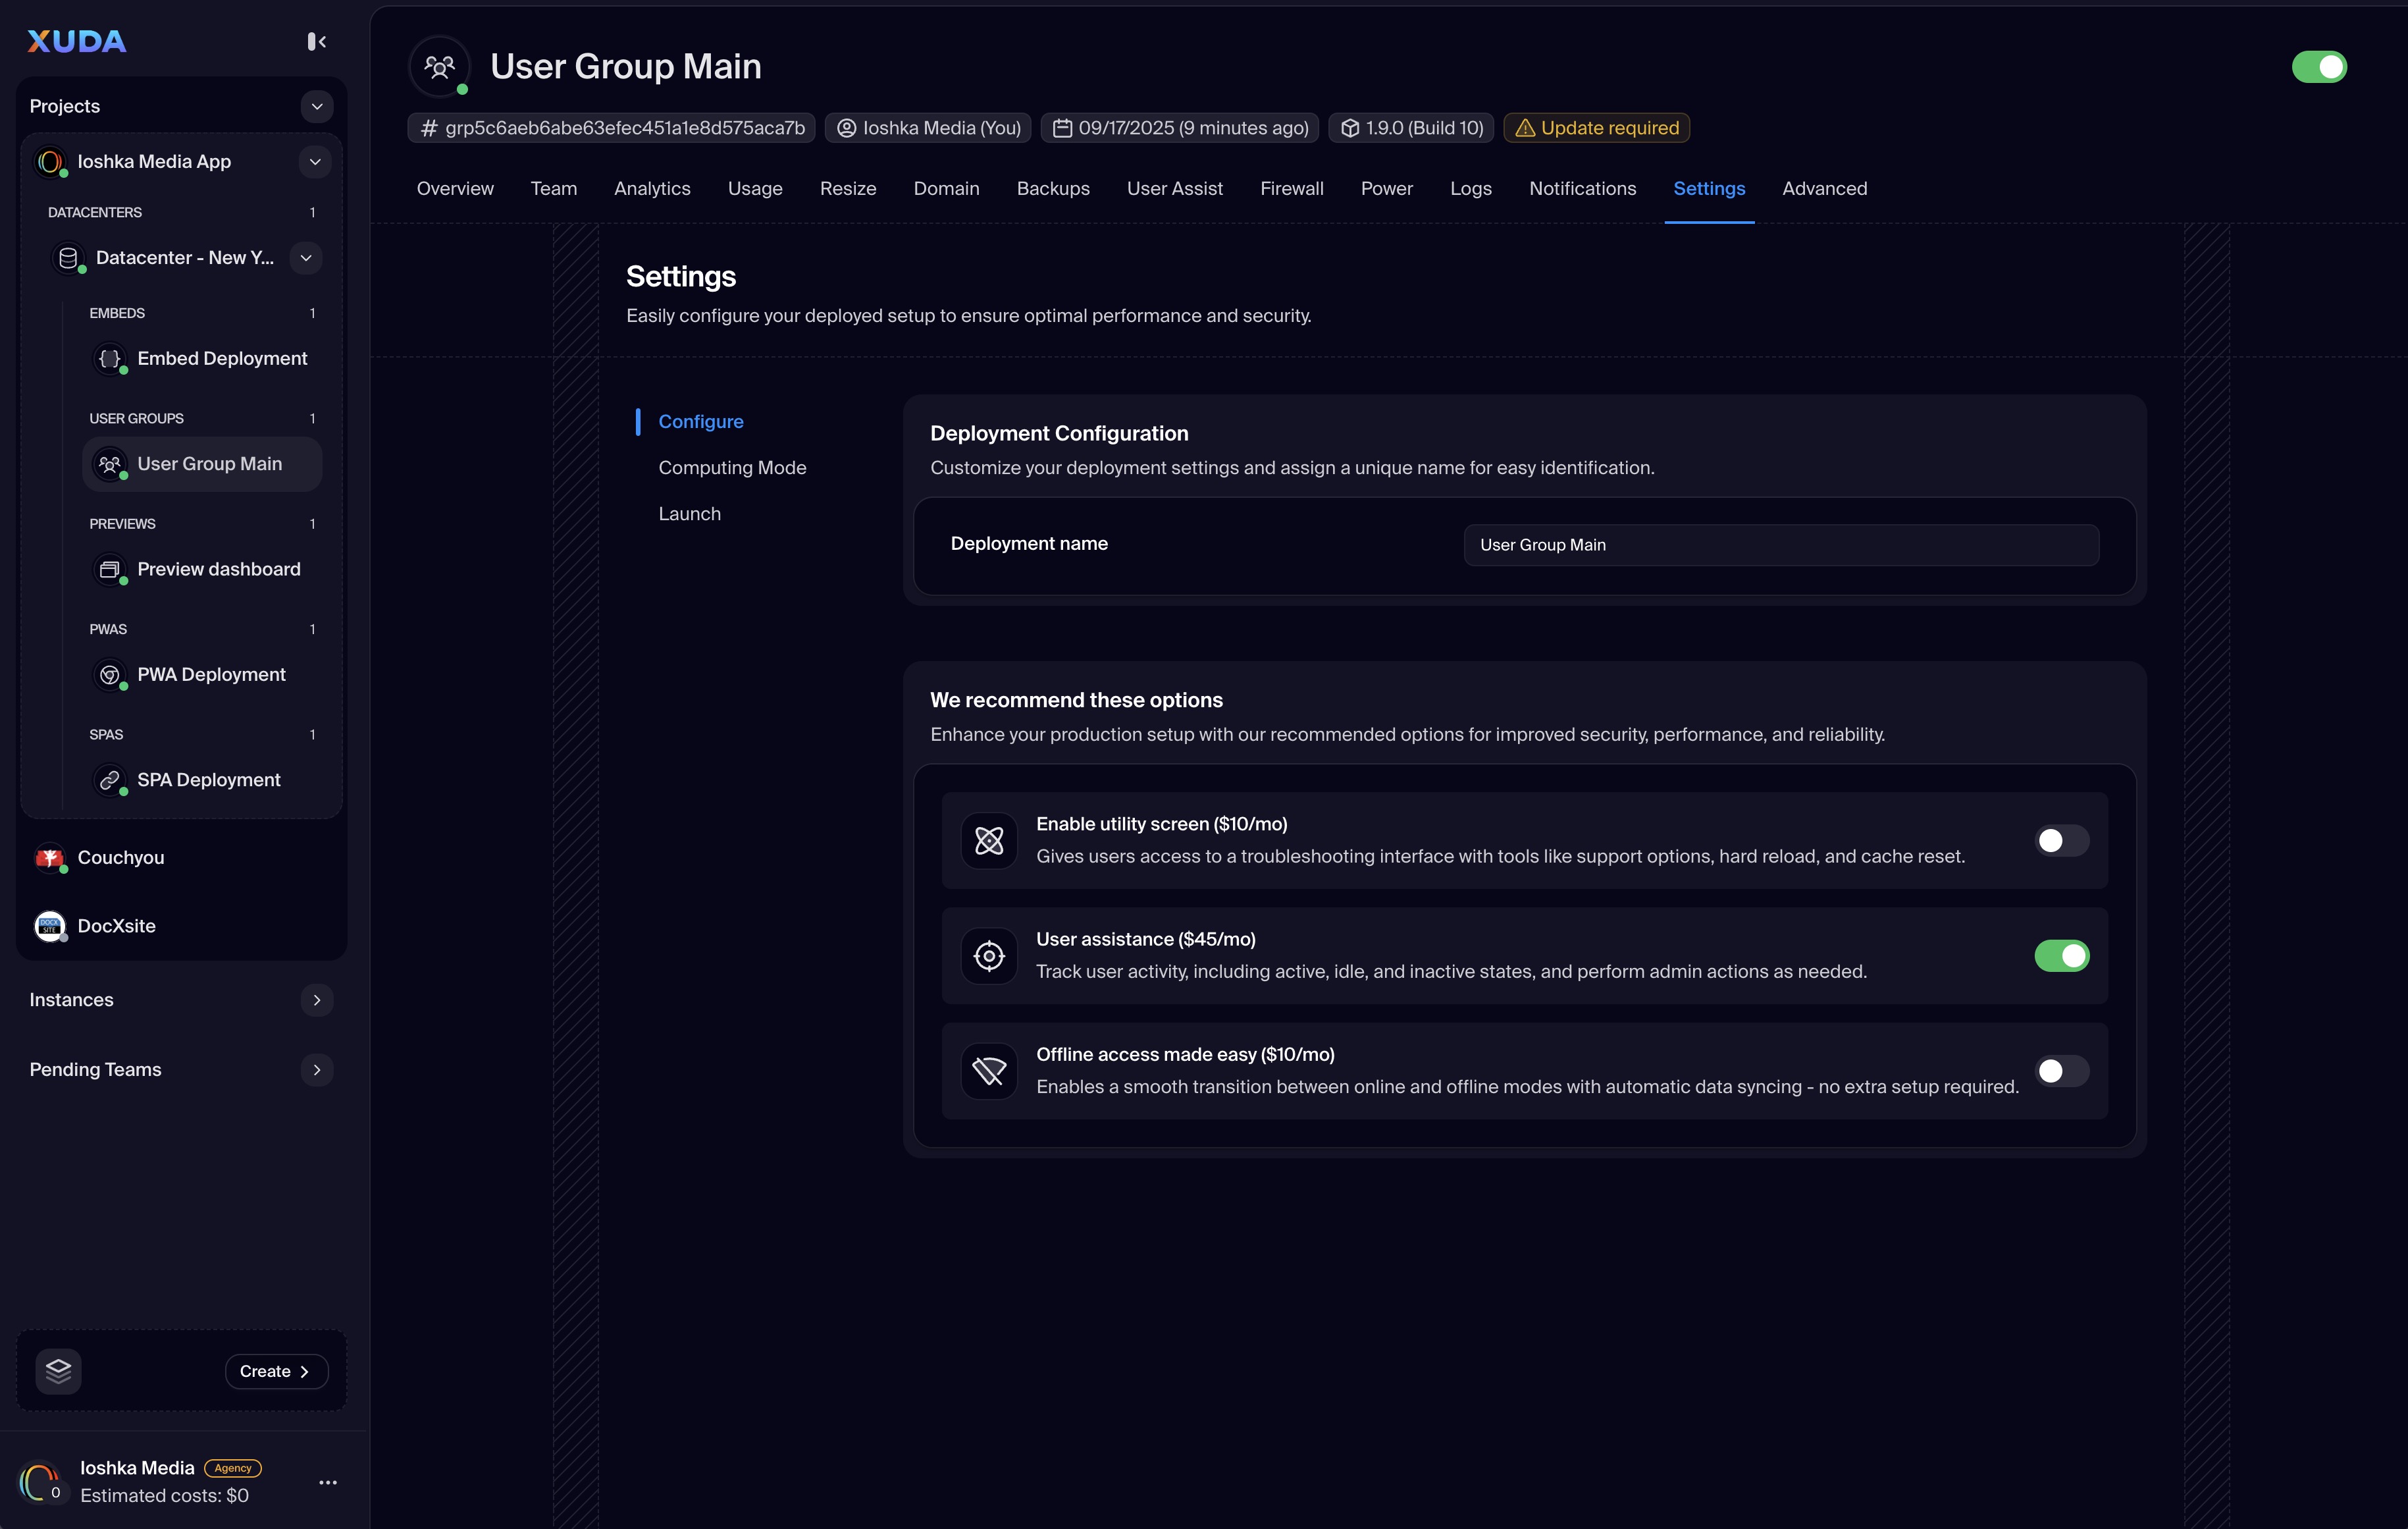Viewport: 2408px width, 1529px height.
Task: Click the Couchyou project avatar
Action: tap(50, 857)
